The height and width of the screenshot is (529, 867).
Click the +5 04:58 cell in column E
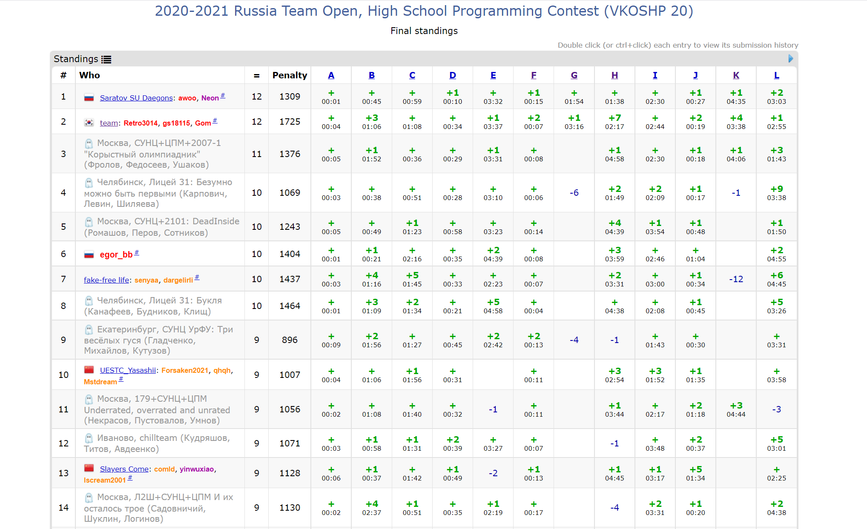click(493, 306)
